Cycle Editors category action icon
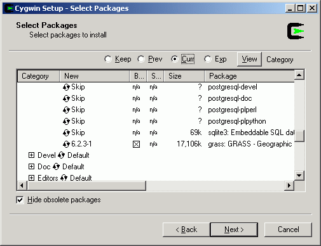 point(64,178)
